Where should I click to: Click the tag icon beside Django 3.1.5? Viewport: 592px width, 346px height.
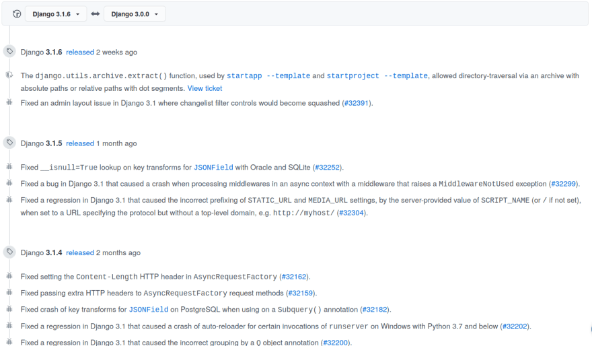tap(9, 143)
